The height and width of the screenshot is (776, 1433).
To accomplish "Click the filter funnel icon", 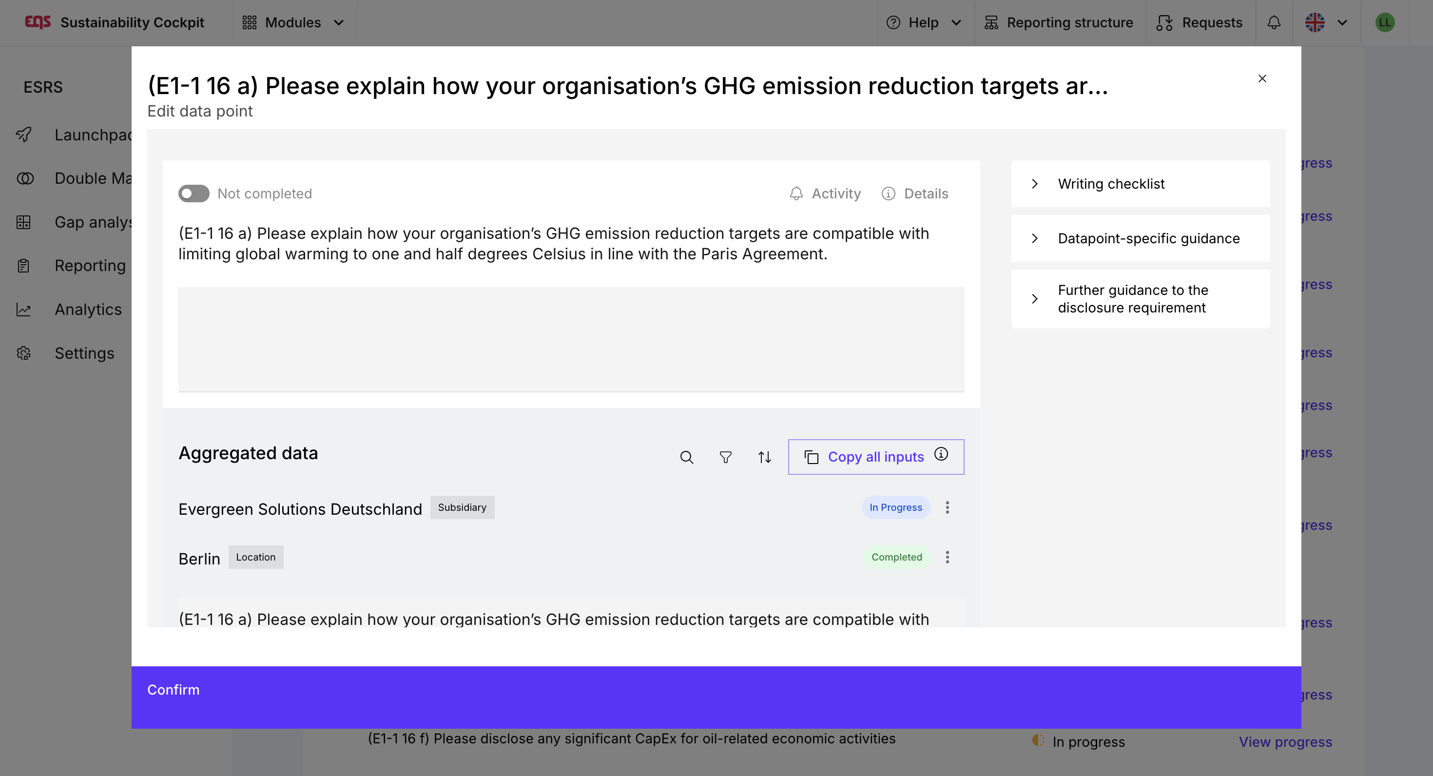I will pos(725,457).
